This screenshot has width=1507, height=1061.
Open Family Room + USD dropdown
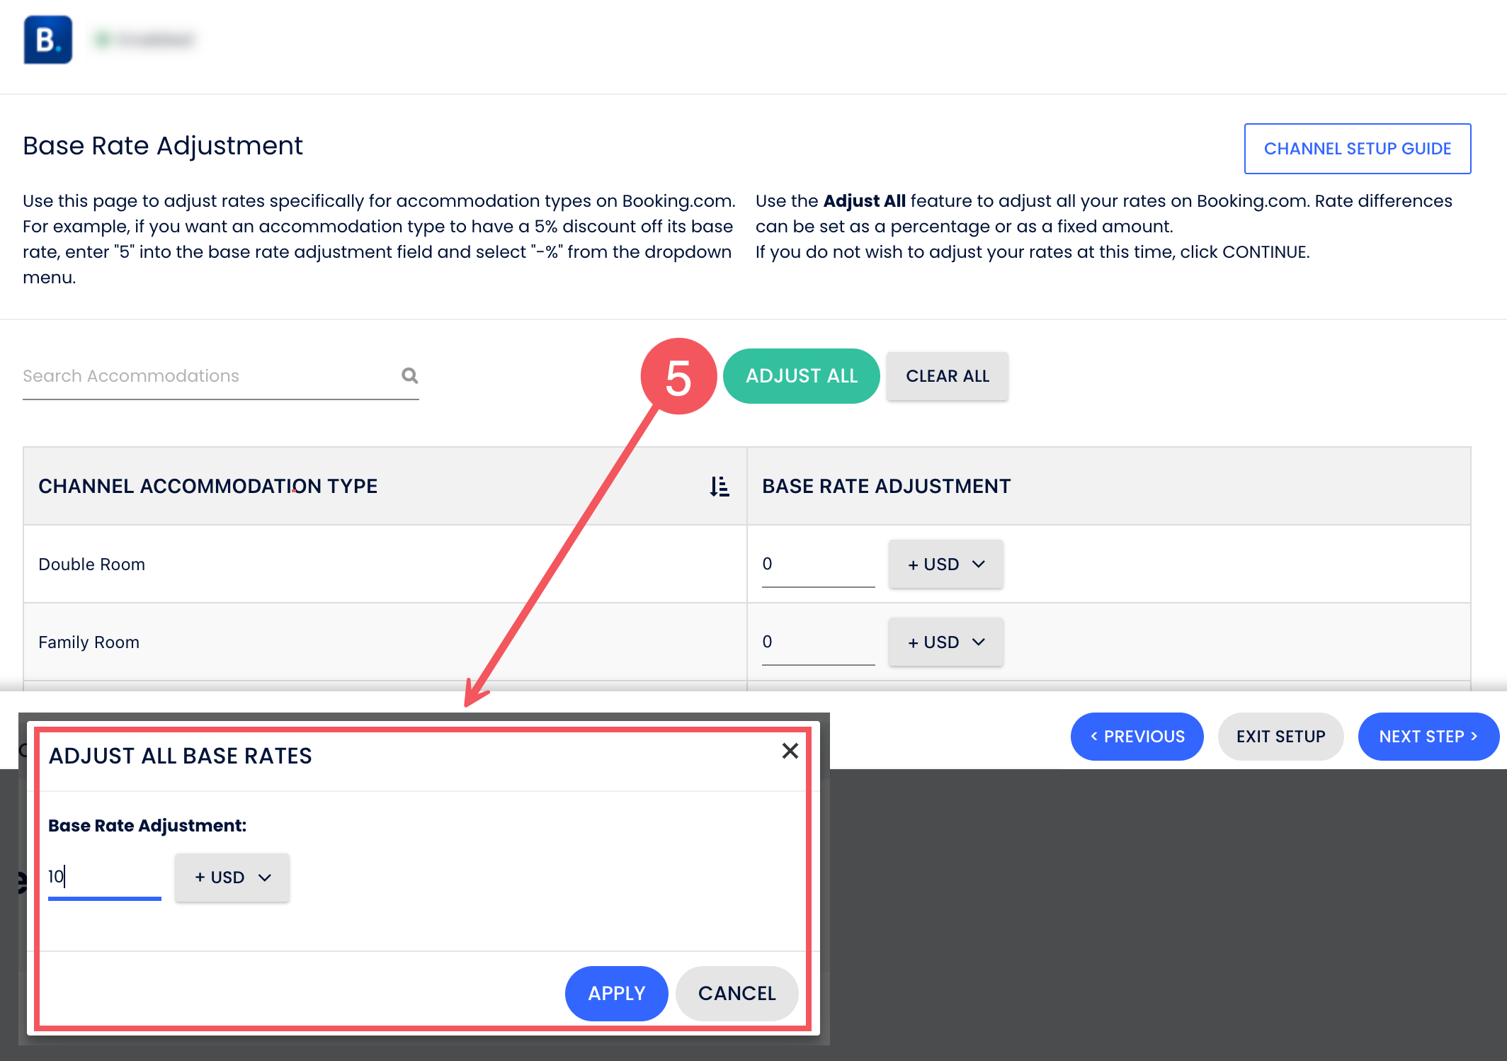(945, 642)
